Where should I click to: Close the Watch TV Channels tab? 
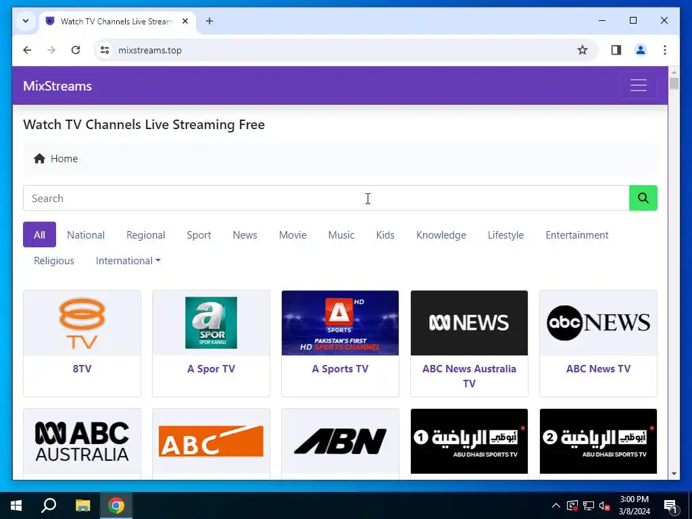click(x=185, y=21)
